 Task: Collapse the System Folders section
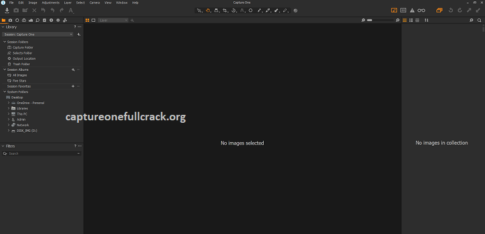5,92
